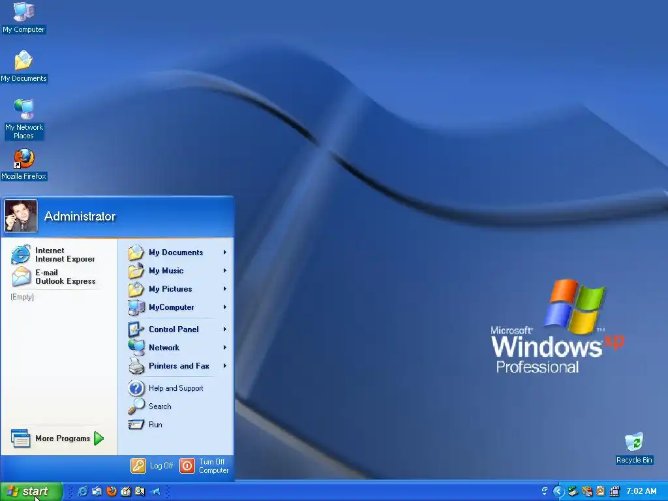The image size is (668, 501).
Task: Expand the My Pictures submenu arrow
Action: [x=224, y=289]
